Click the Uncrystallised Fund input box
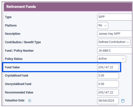Screen dimensions: 133x107 point(108,84)
